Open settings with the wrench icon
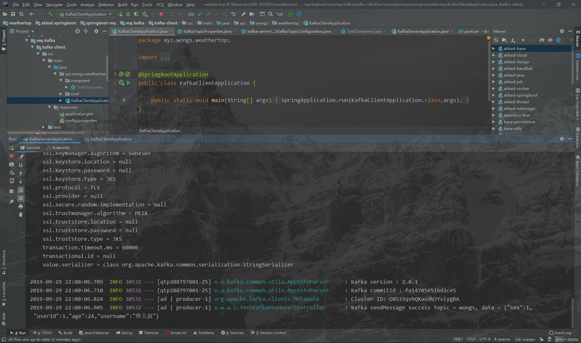Viewport: 581px width, 343px height. coord(244,14)
